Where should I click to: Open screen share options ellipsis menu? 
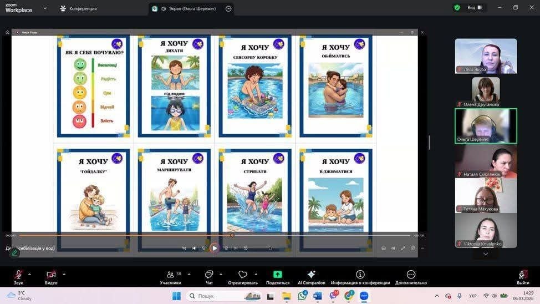click(x=228, y=8)
